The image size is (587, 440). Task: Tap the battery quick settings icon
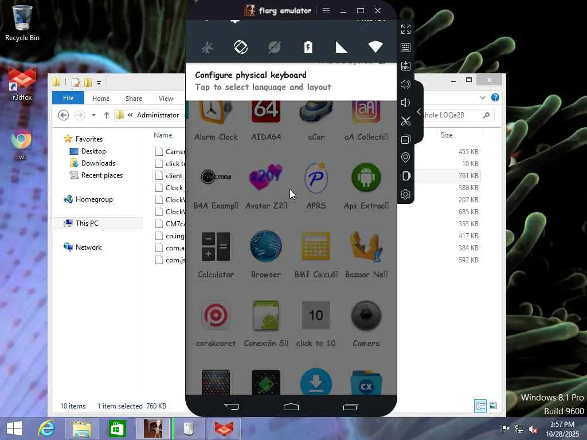coord(308,47)
